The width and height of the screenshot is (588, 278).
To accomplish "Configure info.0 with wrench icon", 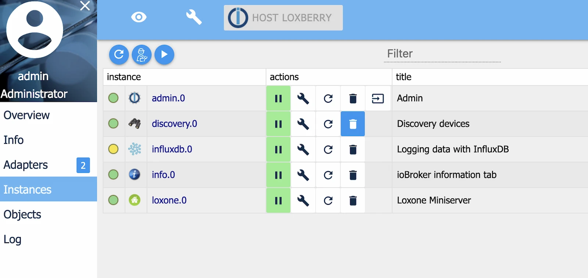I will tap(303, 175).
